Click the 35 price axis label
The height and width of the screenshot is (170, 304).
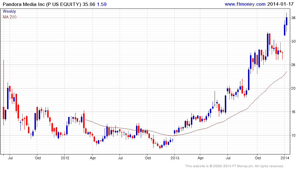(x=294, y=18)
